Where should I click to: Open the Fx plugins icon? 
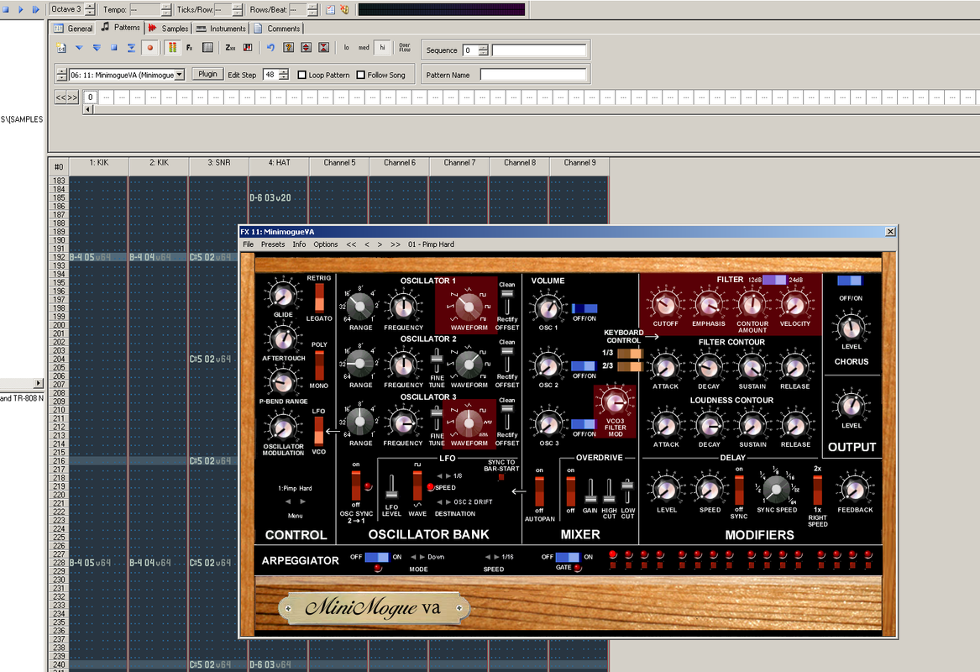point(190,48)
